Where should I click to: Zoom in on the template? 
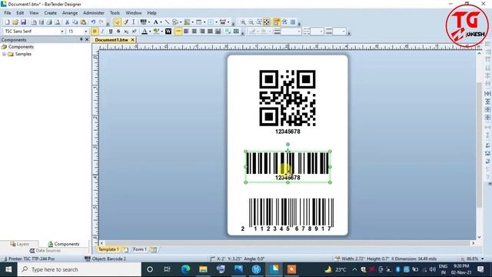point(243,22)
